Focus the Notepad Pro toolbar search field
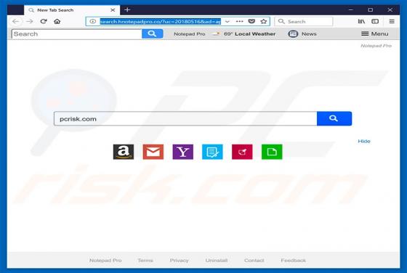Image resolution: width=407 pixels, height=273 pixels. (x=77, y=34)
